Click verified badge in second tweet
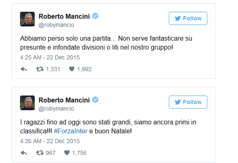Screen dimensions: 238x163 point(95,100)
